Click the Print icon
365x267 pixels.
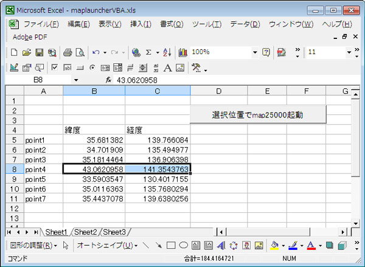(68, 52)
